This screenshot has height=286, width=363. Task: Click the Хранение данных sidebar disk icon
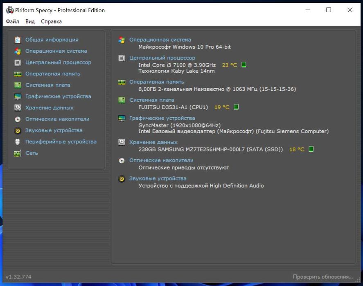pyautogui.click(x=18, y=108)
